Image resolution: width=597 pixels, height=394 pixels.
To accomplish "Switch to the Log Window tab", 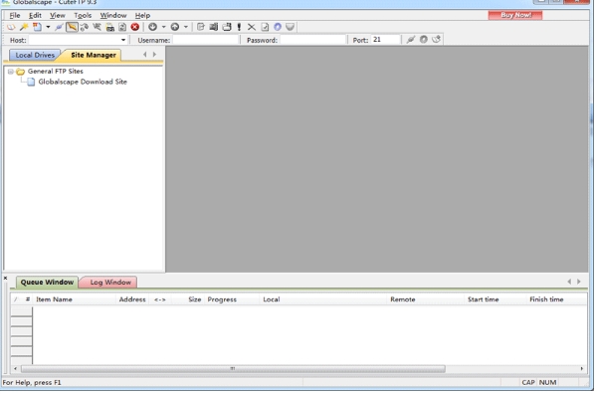I will pyautogui.click(x=110, y=283).
